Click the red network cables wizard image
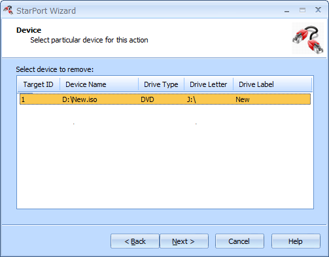The width and height of the screenshot is (329, 257). point(308,39)
